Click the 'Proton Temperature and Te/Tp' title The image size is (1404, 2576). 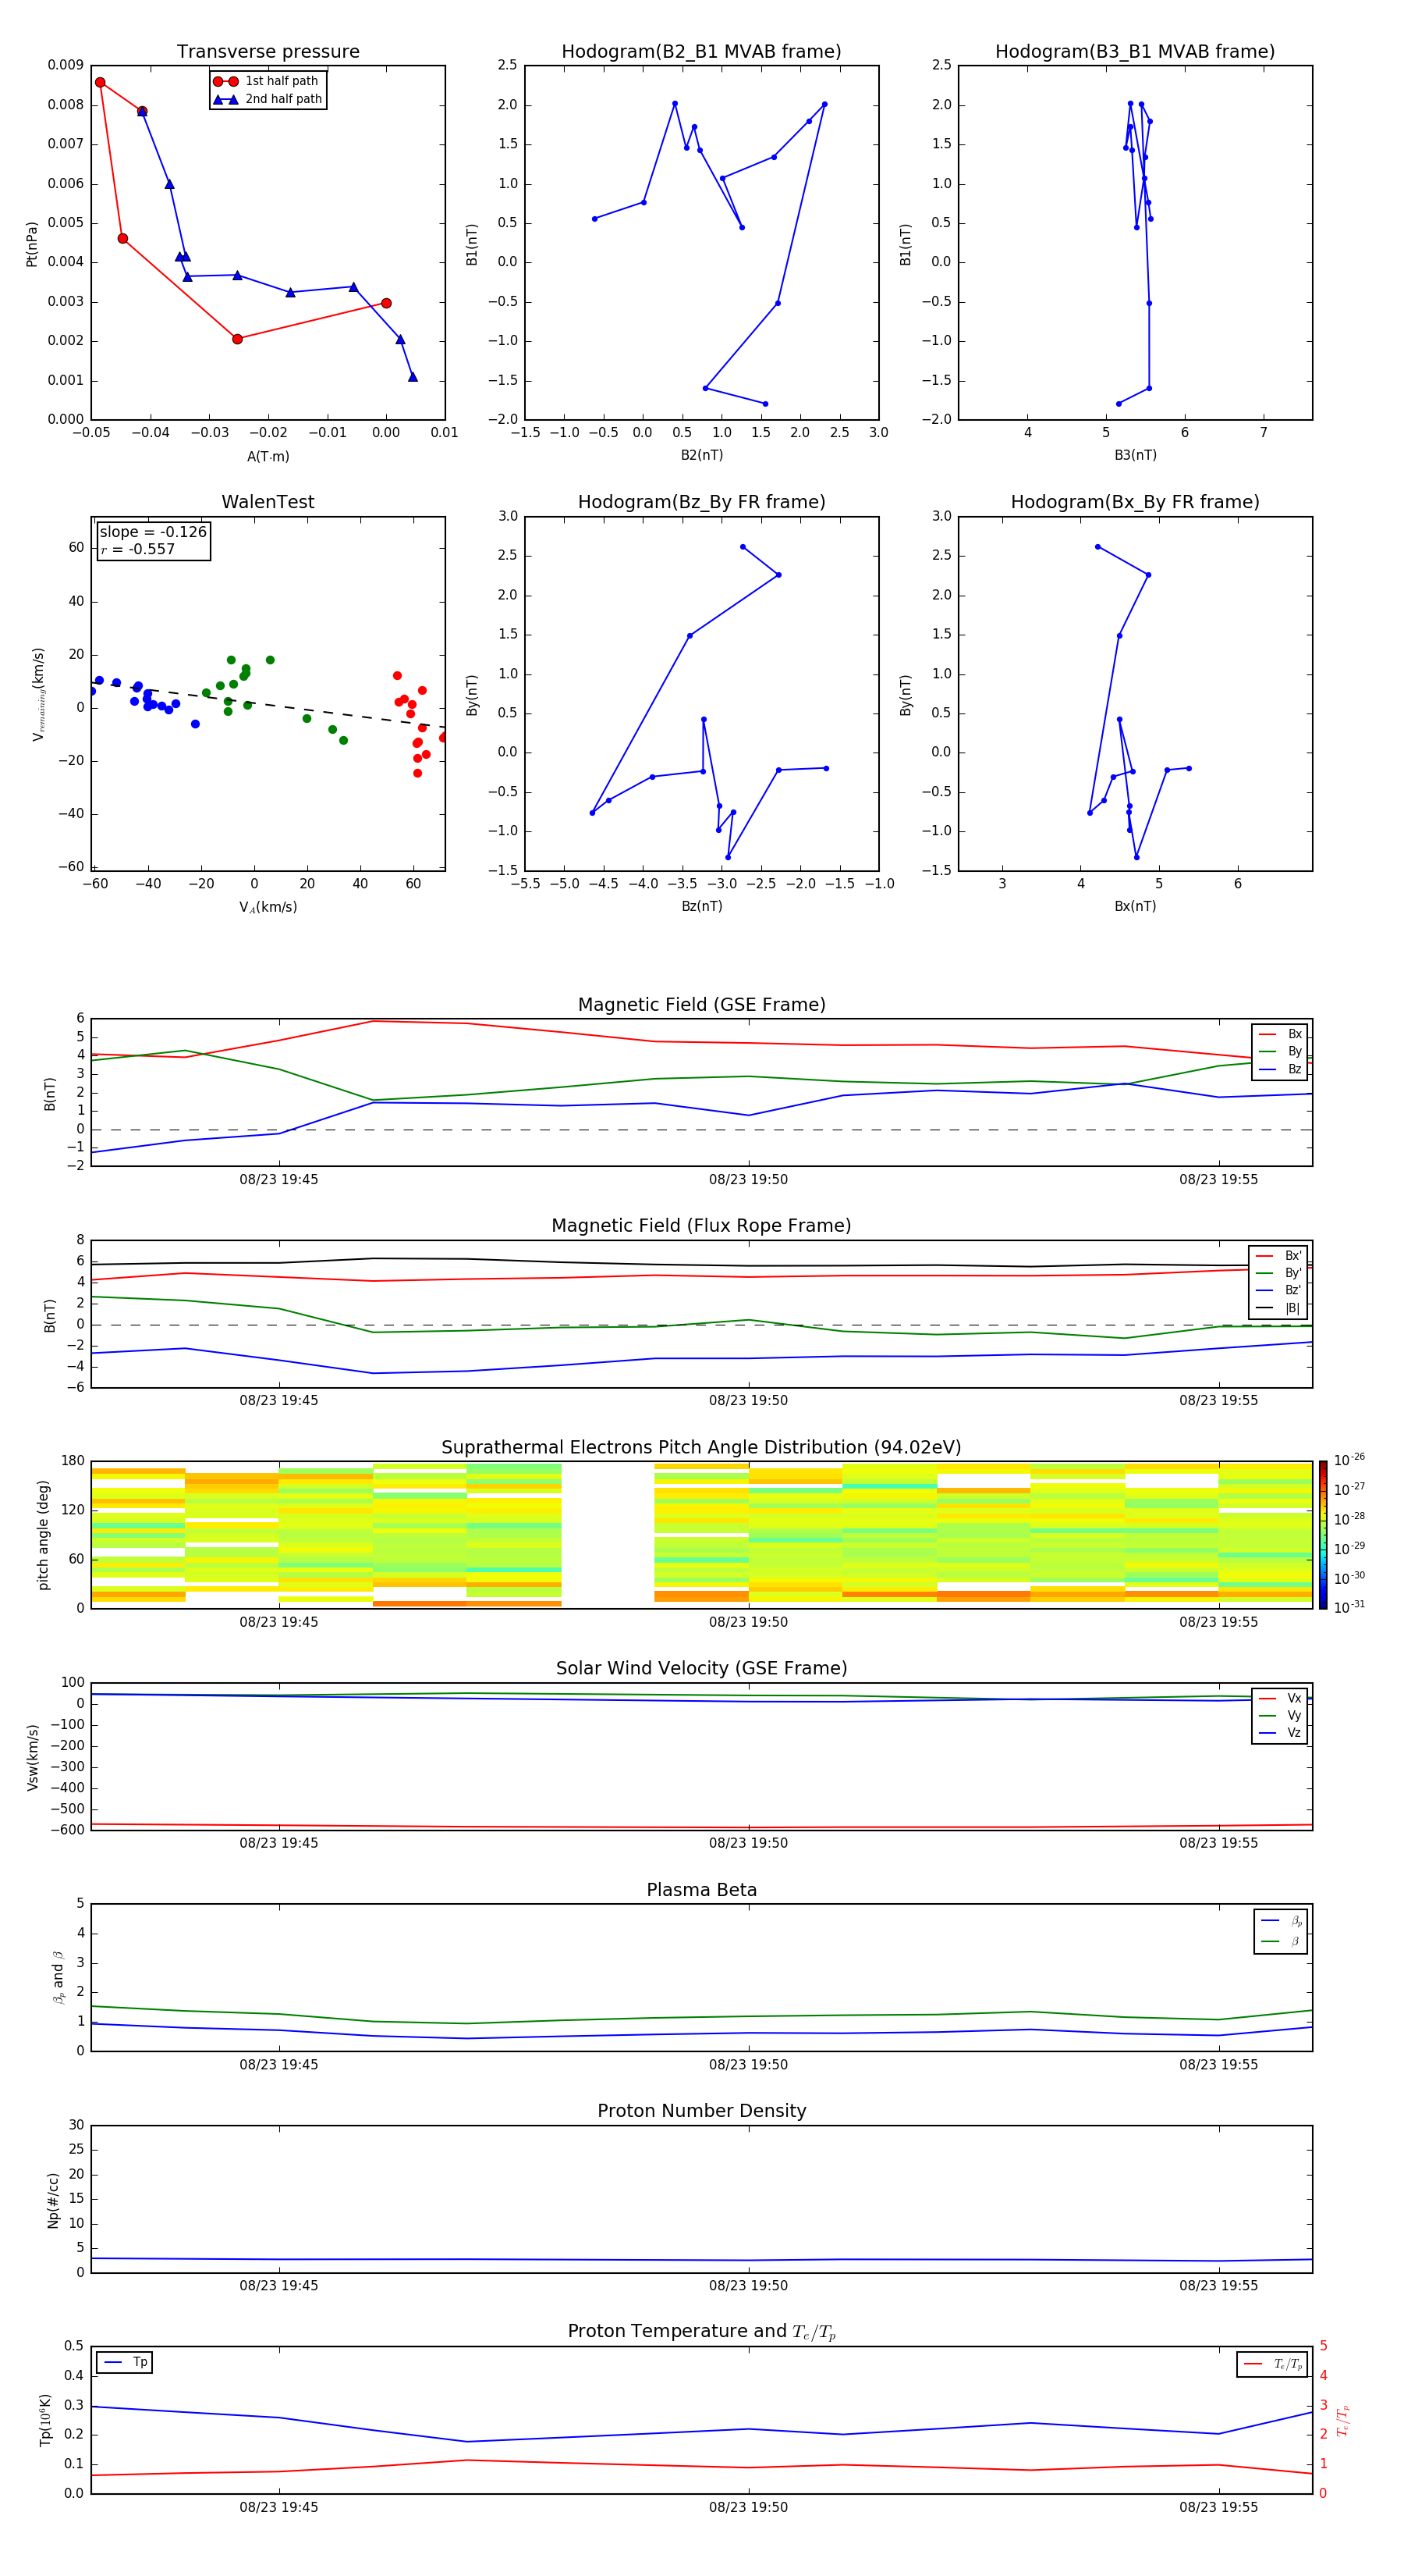tap(701, 2332)
